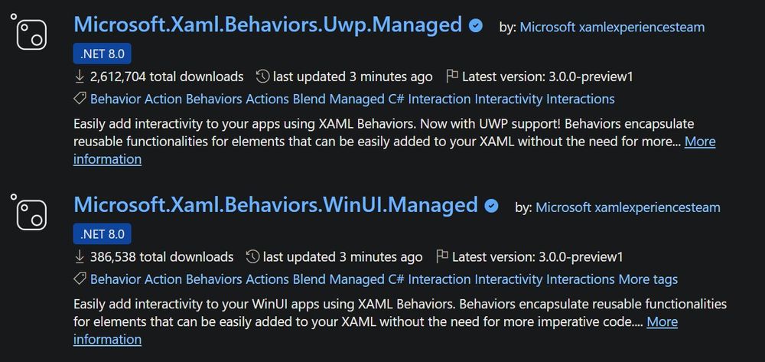This screenshot has height=362, width=765.
Task: Open Microsoft.Xaml.Behaviors.WinUI.Managed package page
Action: tap(275, 205)
